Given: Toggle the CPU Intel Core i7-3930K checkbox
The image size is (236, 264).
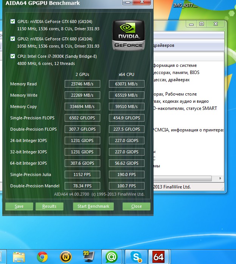Looking at the screenshot, I should (13, 56).
